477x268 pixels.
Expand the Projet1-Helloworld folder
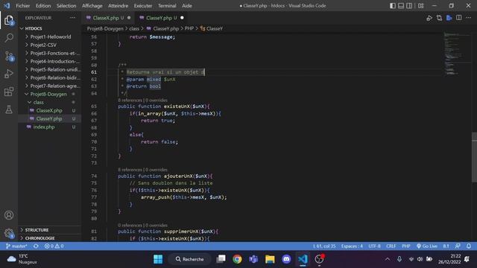(x=50, y=36)
